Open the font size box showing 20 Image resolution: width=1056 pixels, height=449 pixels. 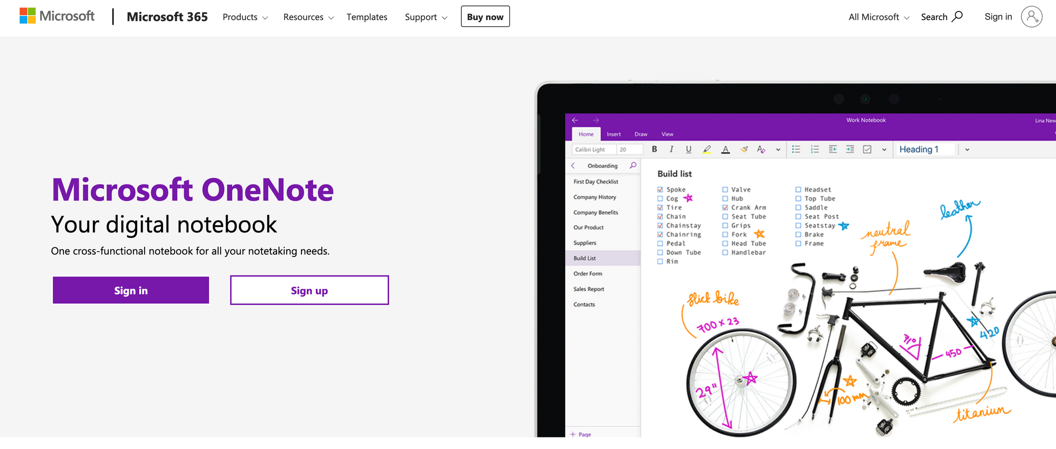(x=630, y=149)
